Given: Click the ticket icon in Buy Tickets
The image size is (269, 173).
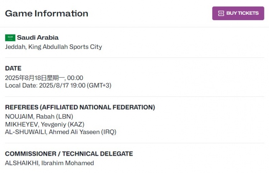Looking at the screenshot, I should (x=221, y=13).
